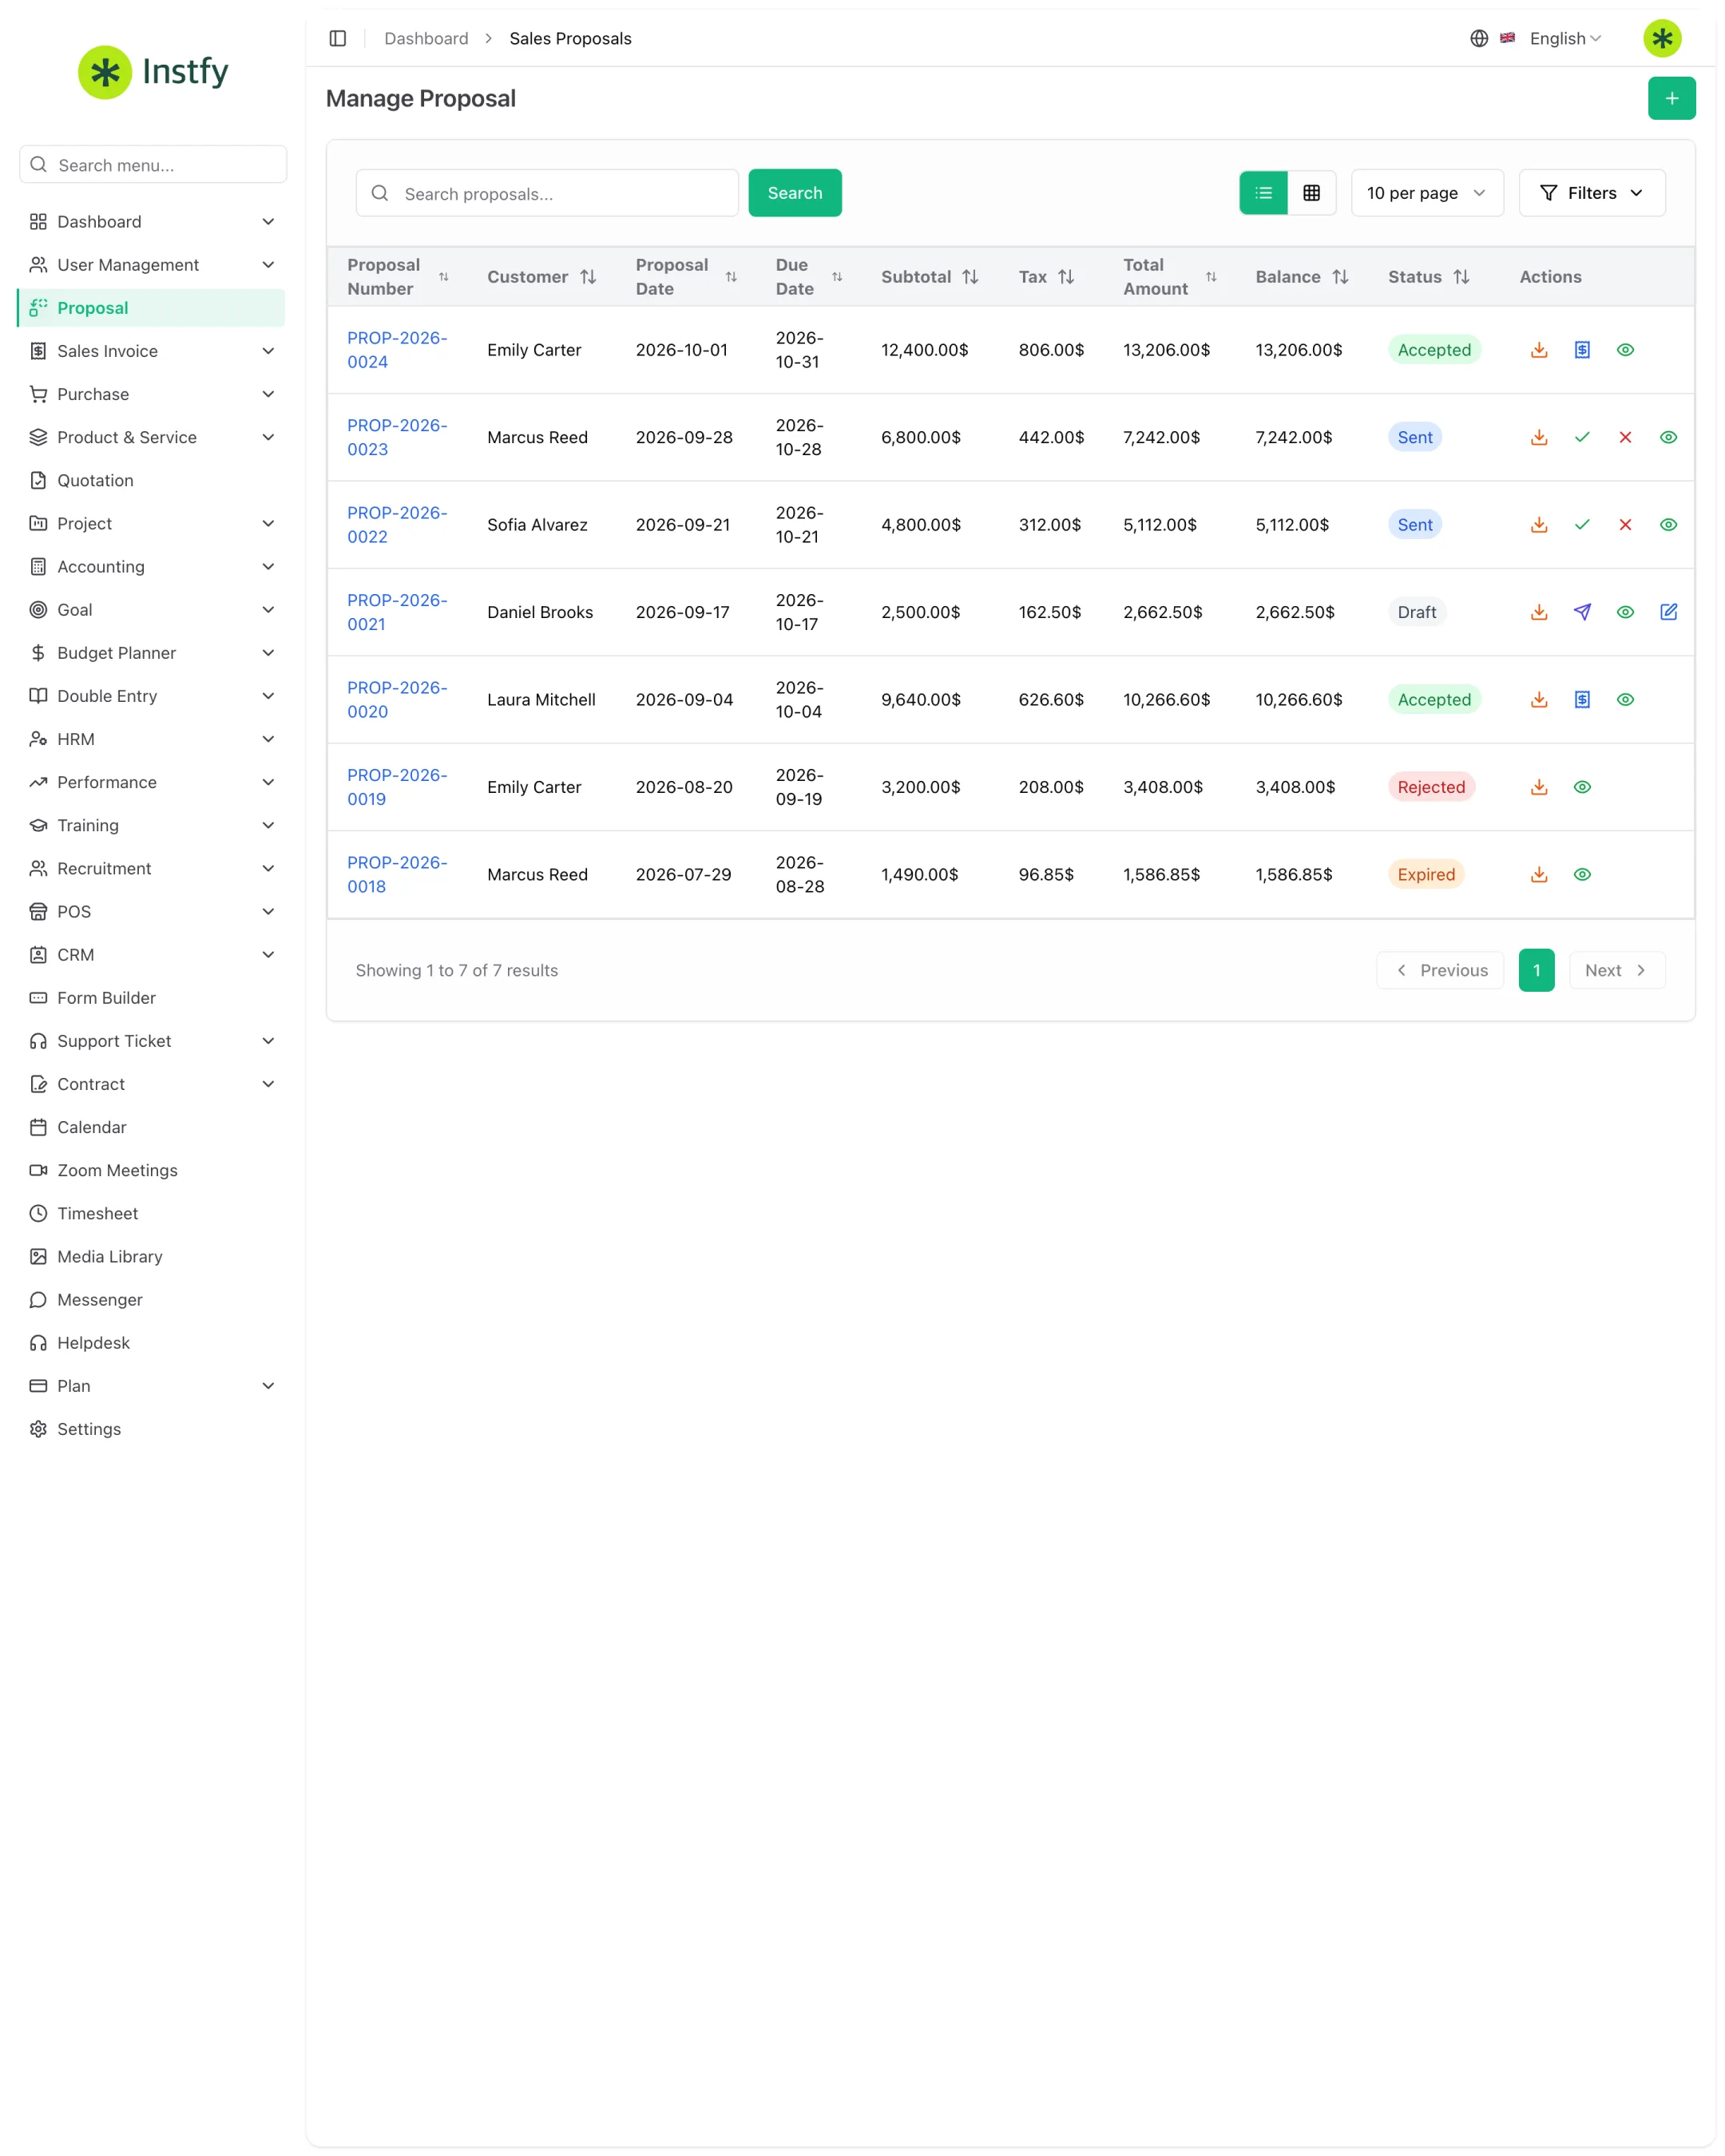Click the green plus create proposal button
Image resolution: width=1725 pixels, height=2156 pixels.
coord(1671,98)
